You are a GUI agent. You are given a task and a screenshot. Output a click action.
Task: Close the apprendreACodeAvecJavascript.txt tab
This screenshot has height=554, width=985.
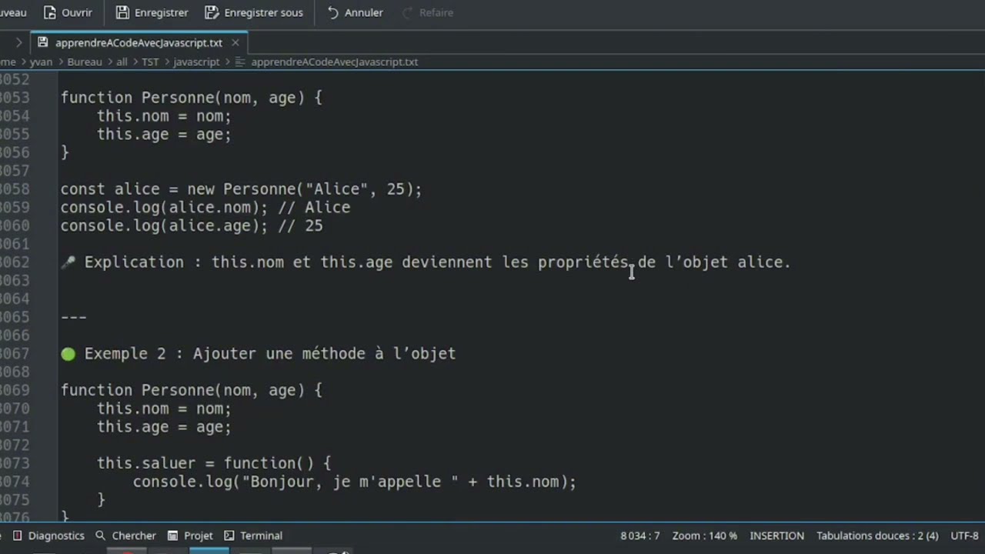click(235, 43)
